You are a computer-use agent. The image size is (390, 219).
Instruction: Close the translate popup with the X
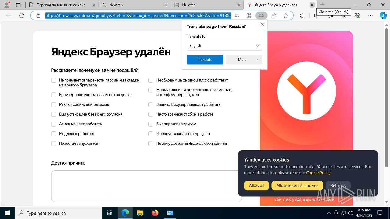(262, 24)
